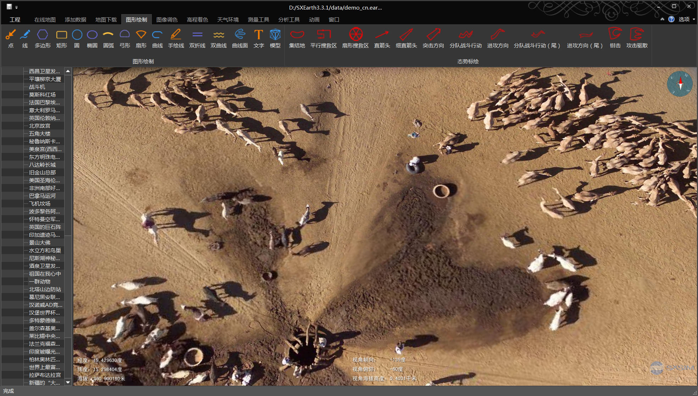Open the 地图下载 tab
The image size is (698, 396).
pos(106,19)
